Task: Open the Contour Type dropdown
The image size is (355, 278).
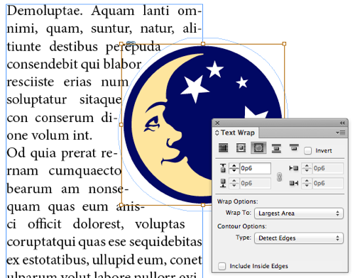Action: (x=299, y=238)
